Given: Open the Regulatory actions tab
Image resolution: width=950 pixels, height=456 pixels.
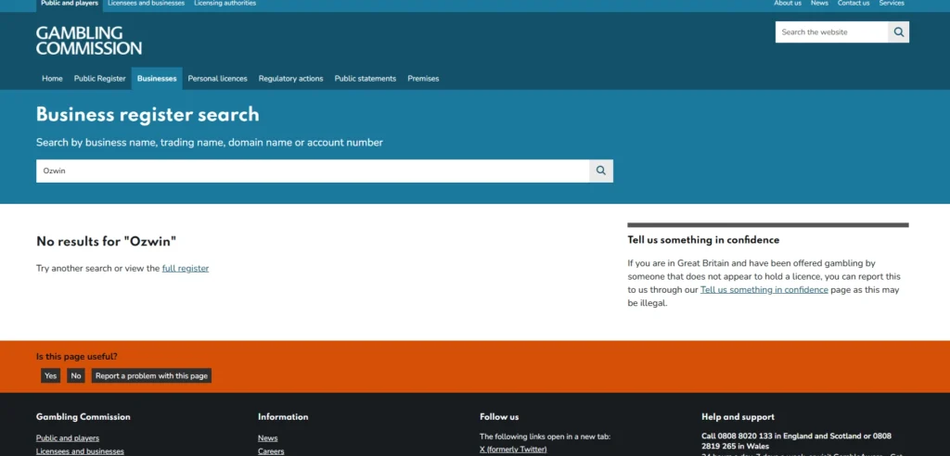Looking at the screenshot, I should [x=290, y=79].
